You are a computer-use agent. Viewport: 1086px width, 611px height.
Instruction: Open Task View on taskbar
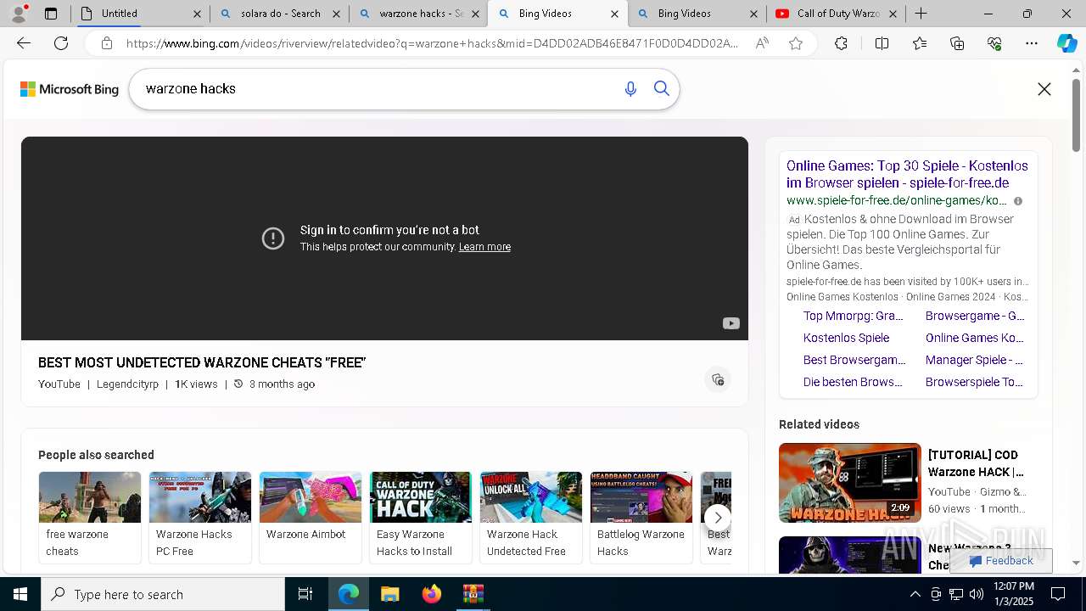(305, 594)
